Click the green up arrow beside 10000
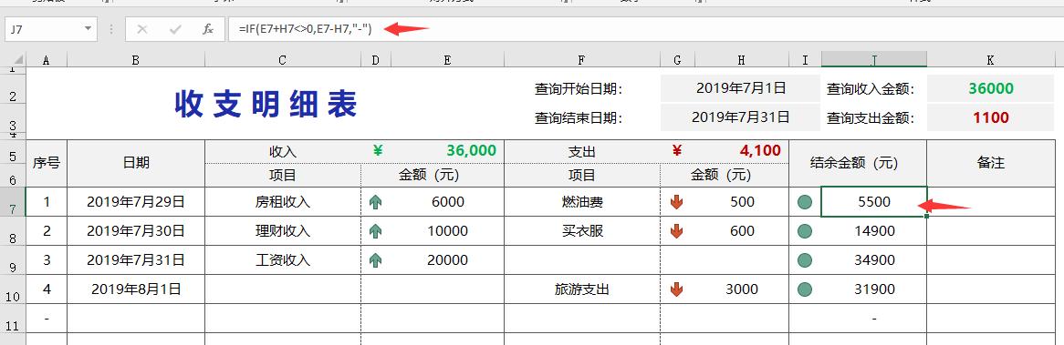Viewport: 1064px width, 345px height. [x=375, y=230]
